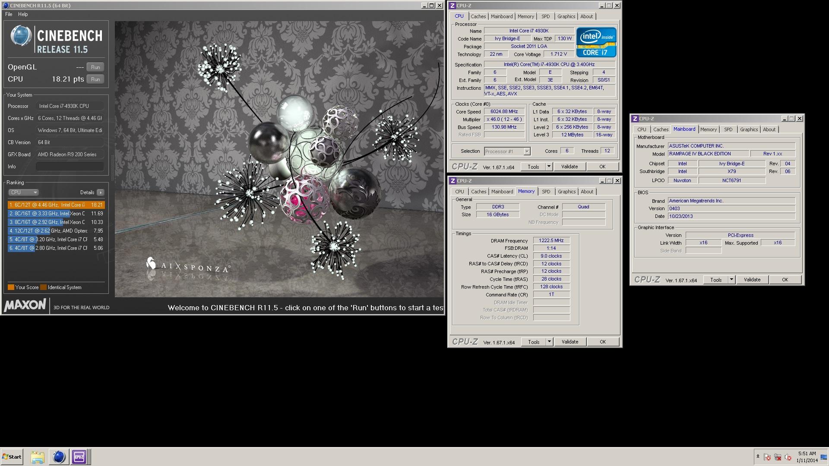Click the CPU-Z icon in CPU window title
Image resolution: width=829 pixels, height=466 pixels.
(x=452, y=6)
